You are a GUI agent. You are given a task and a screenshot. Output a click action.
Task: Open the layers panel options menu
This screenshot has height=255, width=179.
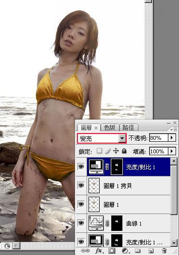174,130
